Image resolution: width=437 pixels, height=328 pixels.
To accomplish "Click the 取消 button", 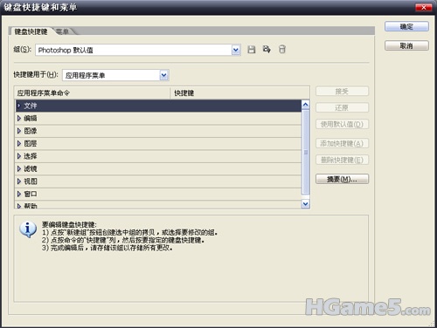I will click(x=406, y=45).
